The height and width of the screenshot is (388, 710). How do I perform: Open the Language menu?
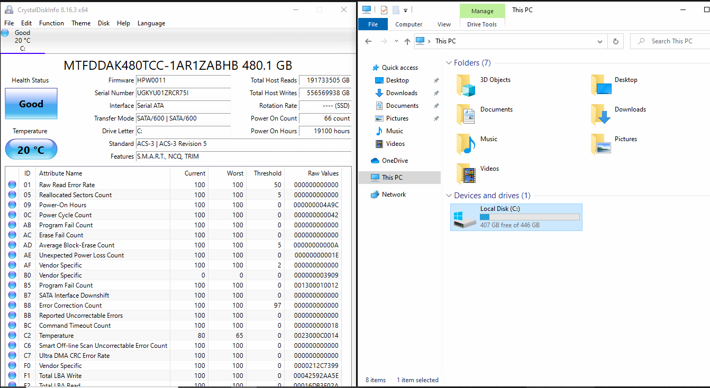pos(151,23)
